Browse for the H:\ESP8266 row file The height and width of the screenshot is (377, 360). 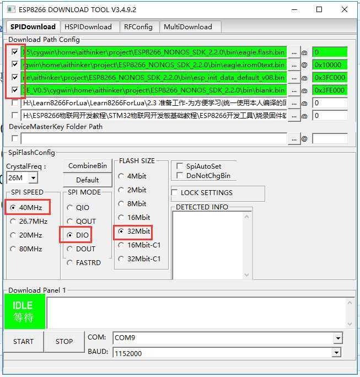pos(294,116)
